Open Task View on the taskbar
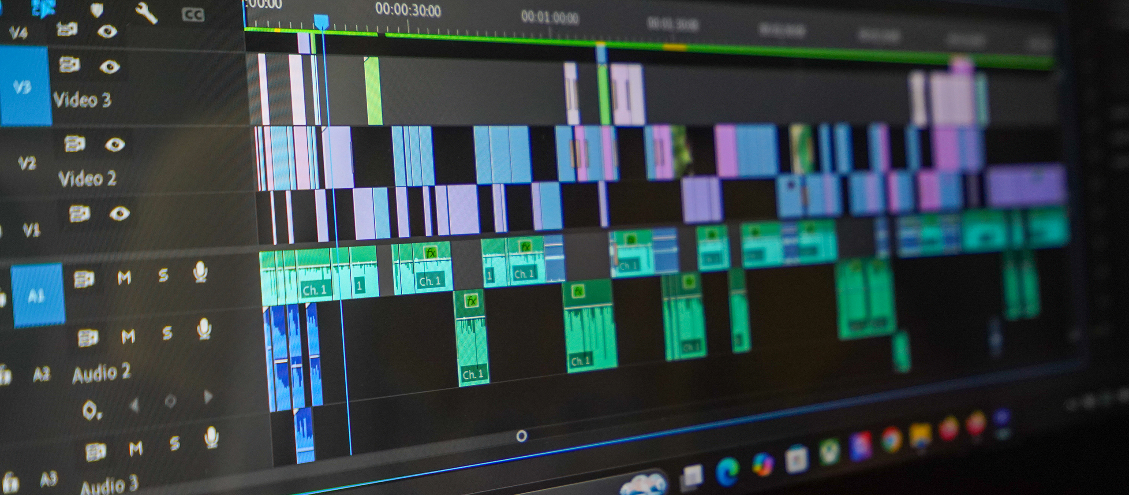1129x495 pixels. click(x=692, y=479)
